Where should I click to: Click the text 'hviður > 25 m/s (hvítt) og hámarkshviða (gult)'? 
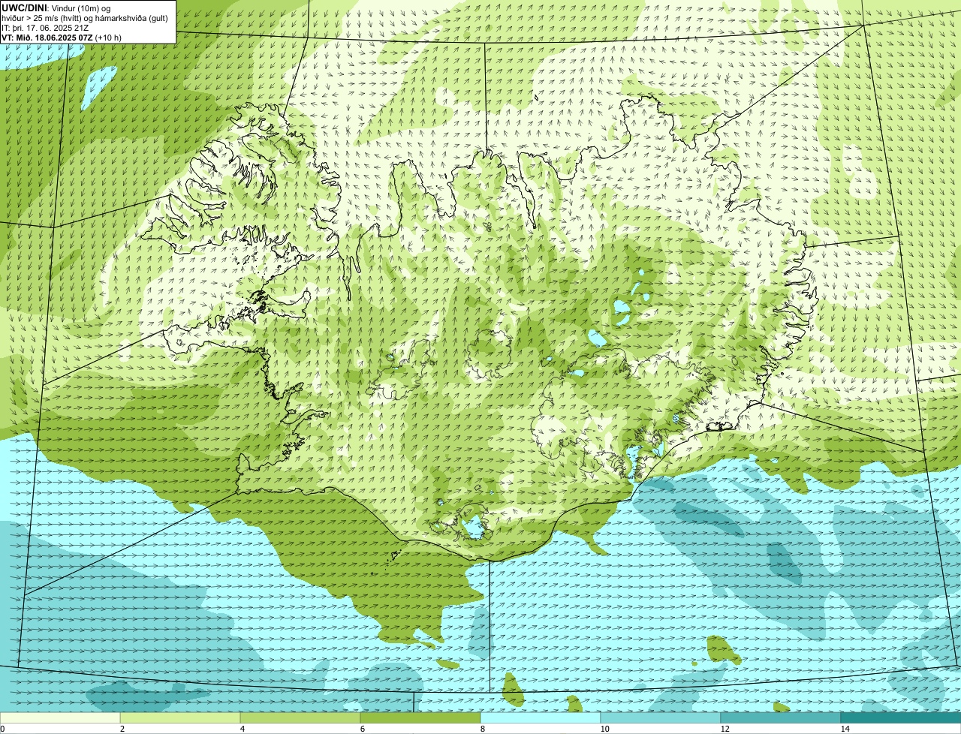[x=85, y=17]
